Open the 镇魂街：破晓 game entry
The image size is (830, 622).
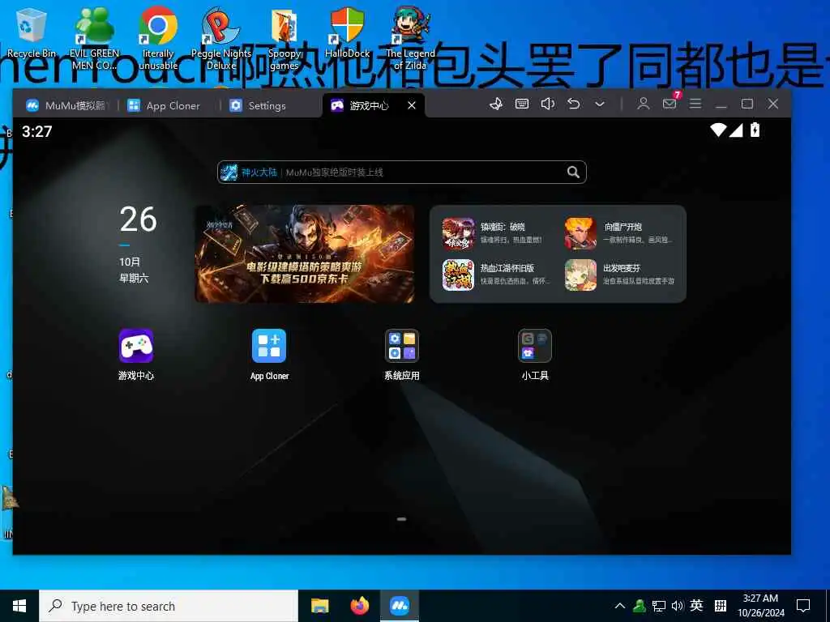point(498,233)
